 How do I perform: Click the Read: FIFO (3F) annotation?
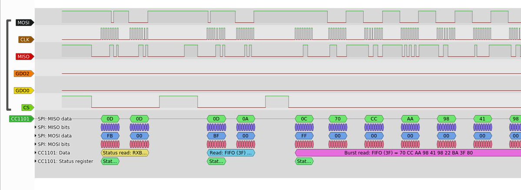tap(231, 153)
